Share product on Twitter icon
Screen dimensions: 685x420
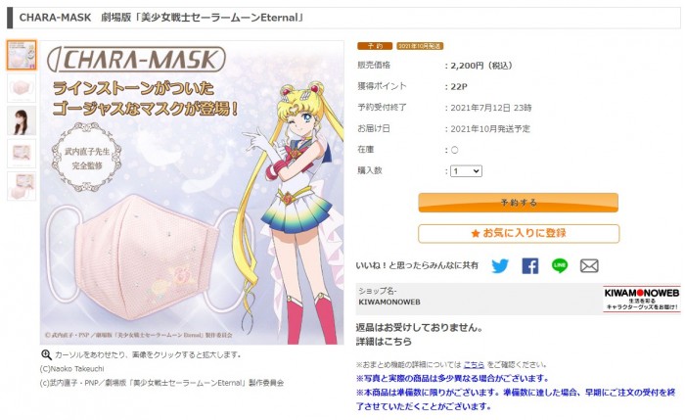pos(500,265)
